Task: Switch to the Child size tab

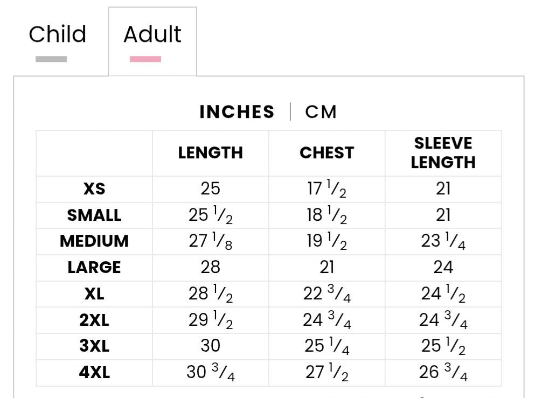Action: pyautogui.click(x=58, y=34)
